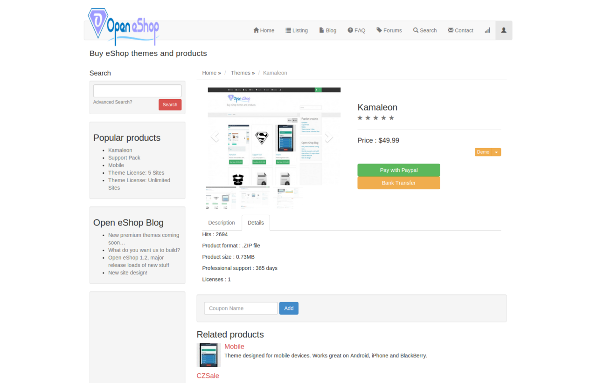Click the Price : $49.99 text
Screen dimensions: 597x383
pyautogui.click(x=378, y=140)
